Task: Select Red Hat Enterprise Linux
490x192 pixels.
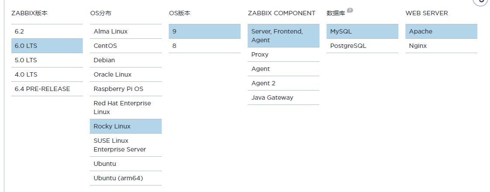Action: coord(126,108)
